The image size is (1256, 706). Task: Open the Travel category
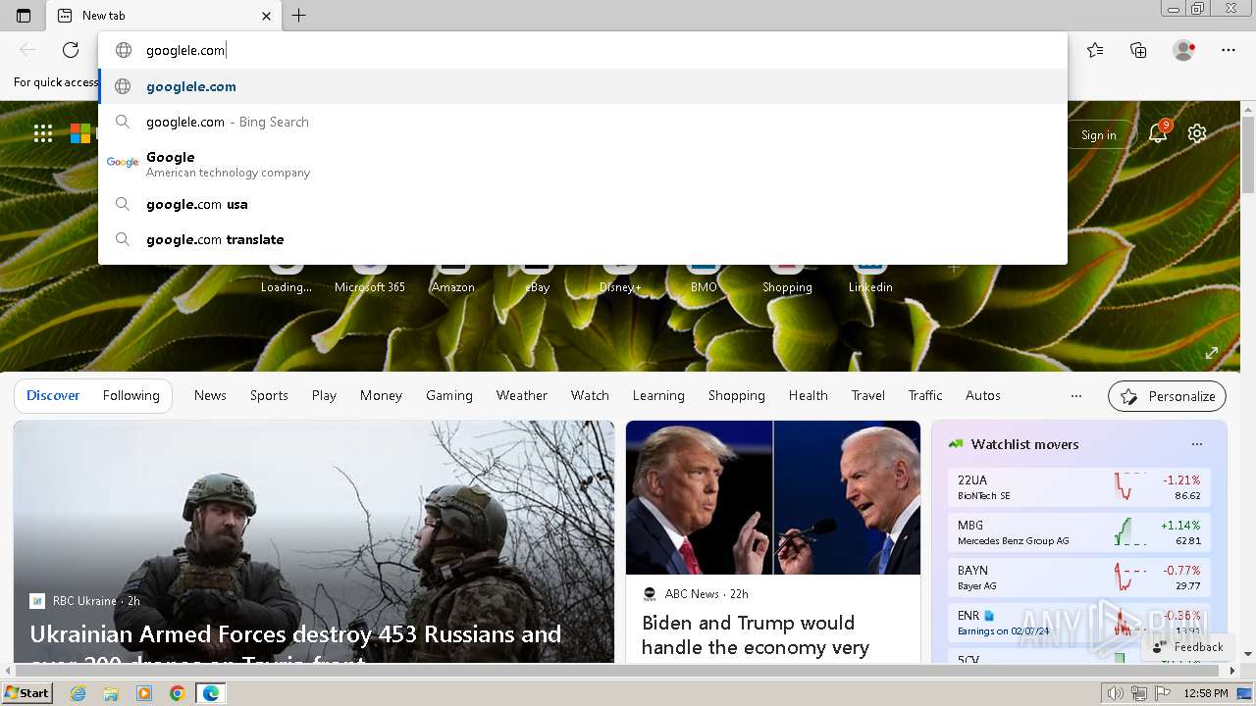(x=868, y=395)
